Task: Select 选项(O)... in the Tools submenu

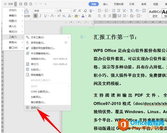Action: pyautogui.click(x=48, y=108)
